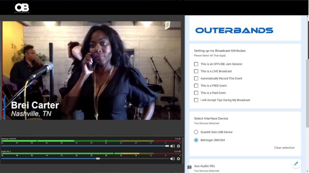Image resolution: width=309 pixels, height=173 pixels.
Task: Enable Automatically Record This Event
Action: click(x=196, y=78)
